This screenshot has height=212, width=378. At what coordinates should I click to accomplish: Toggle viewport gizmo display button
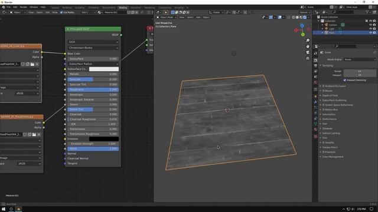click(x=271, y=17)
